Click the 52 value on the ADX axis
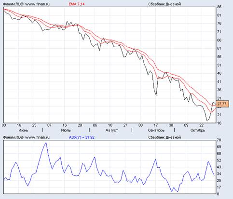 [x=219, y=160]
